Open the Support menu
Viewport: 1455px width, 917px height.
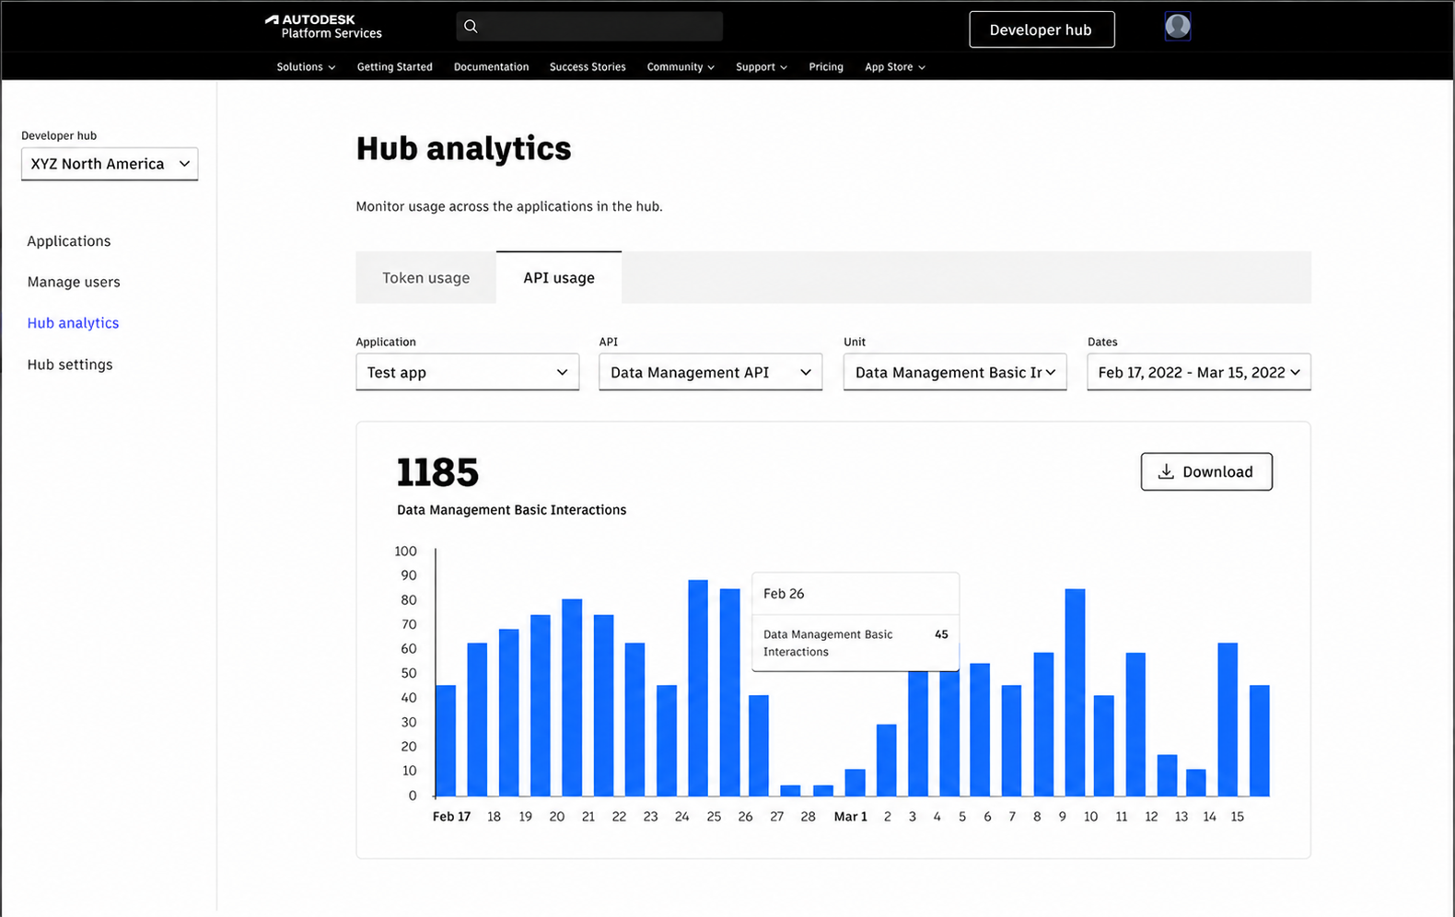click(761, 67)
